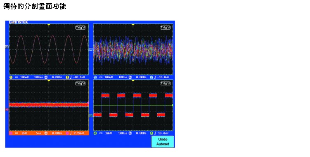Click Trig'd badge in square wave panel
310x157 pixels.
pos(165,83)
